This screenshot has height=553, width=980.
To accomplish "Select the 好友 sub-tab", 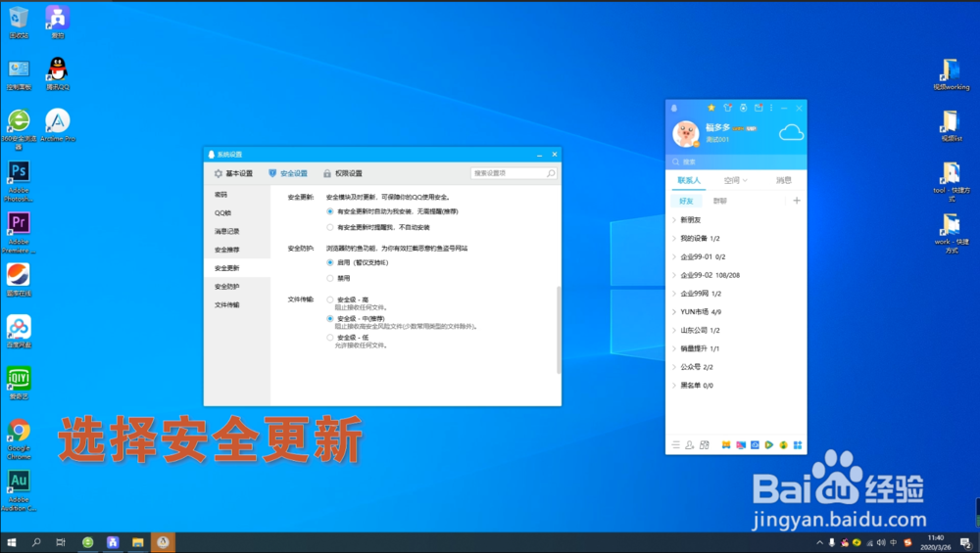I will 686,201.
